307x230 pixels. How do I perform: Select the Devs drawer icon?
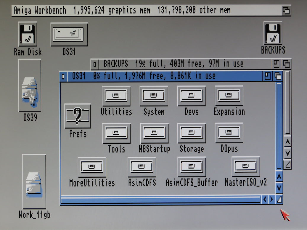192,96
